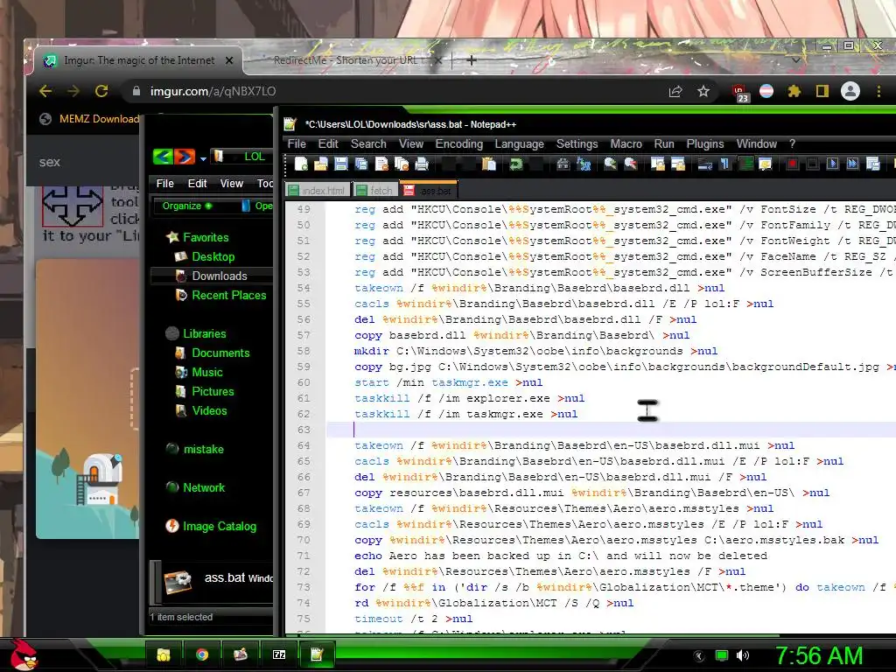Save the current file with the Save icon
896x672 pixels.
click(341, 164)
